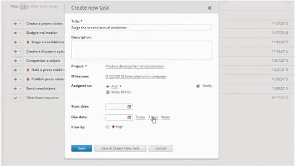Set due date to Today

point(140,117)
